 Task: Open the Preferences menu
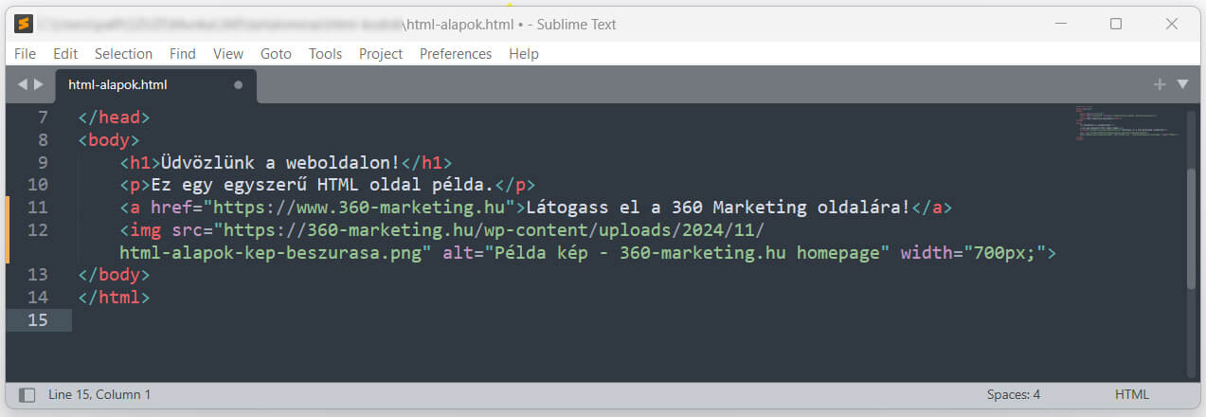456,53
